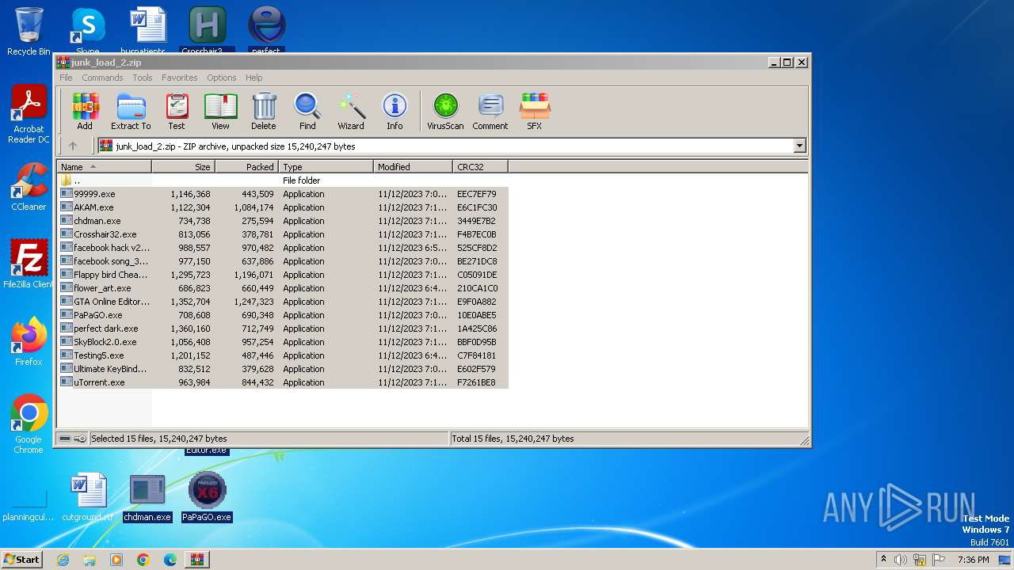Open the Find tool
This screenshot has height=570, width=1014.
click(x=307, y=111)
